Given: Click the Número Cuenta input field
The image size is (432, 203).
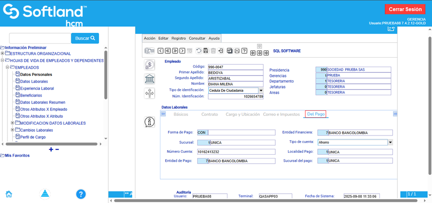Looking at the screenshot, I should click(235, 151).
